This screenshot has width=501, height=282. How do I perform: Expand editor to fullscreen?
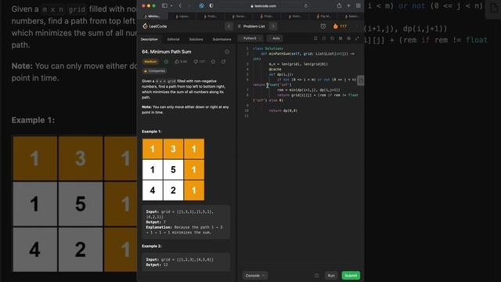tap(357, 38)
